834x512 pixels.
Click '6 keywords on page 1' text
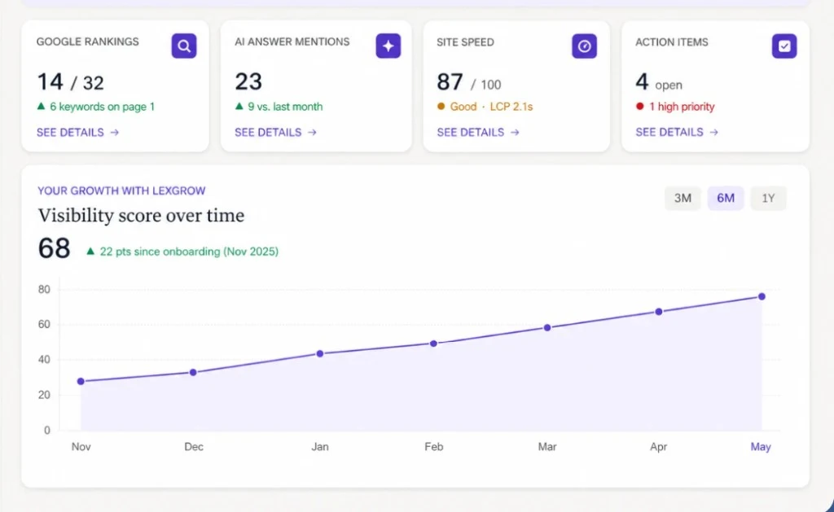[102, 107]
